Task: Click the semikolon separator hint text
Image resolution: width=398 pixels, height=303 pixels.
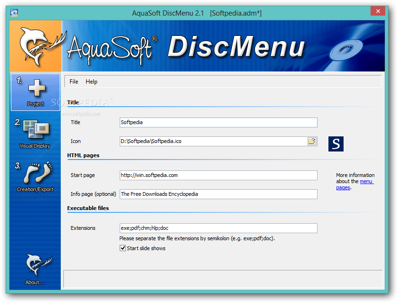Action: 197,238
